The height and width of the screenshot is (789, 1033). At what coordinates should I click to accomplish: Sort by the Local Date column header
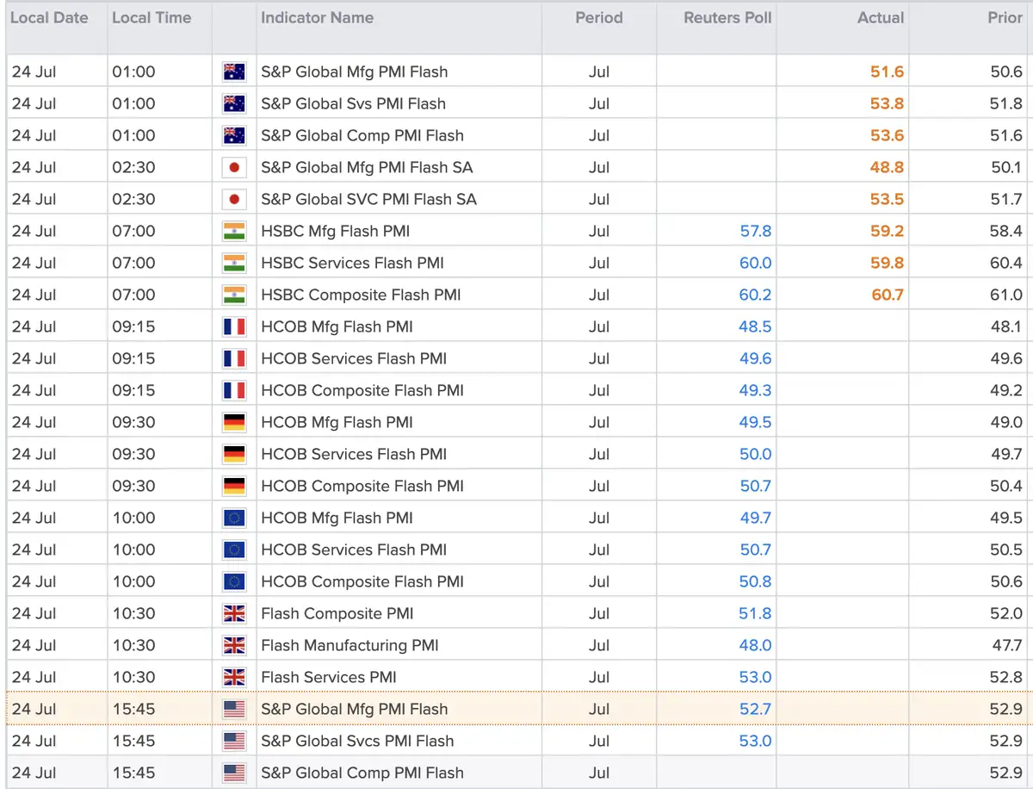pyautogui.click(x=49, y=17)
